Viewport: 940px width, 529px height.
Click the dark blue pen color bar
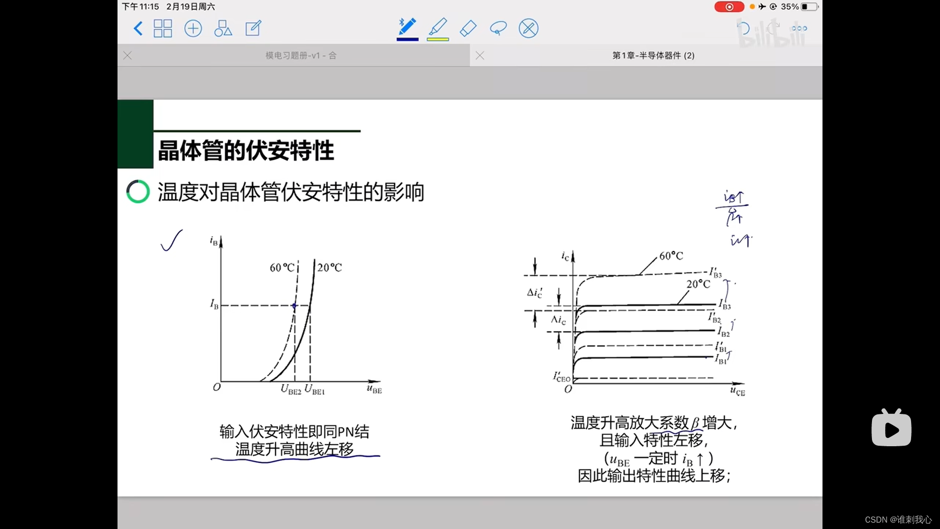[x=407, y=39]
